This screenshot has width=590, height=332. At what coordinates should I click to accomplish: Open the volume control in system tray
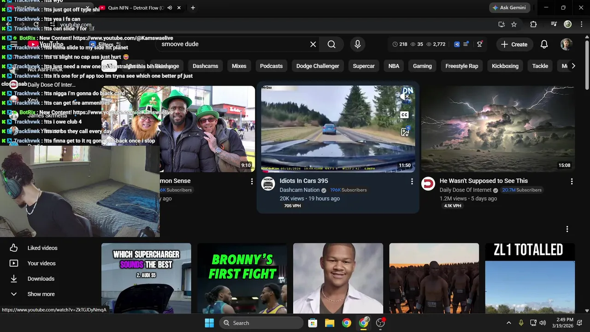(543, 323)
